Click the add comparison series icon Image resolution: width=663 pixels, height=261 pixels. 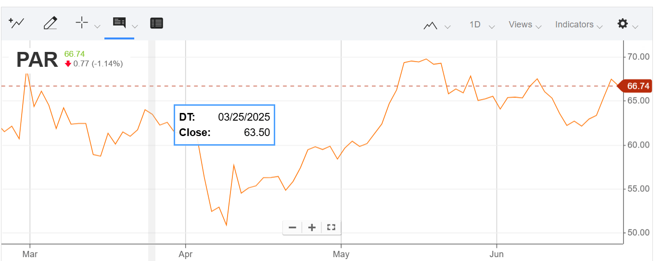tap(16, 23)
